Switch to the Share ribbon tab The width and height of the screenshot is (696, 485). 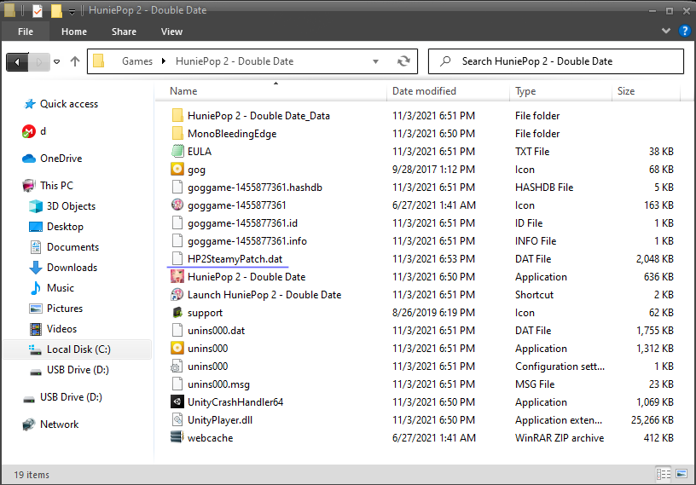pos(124,32)
